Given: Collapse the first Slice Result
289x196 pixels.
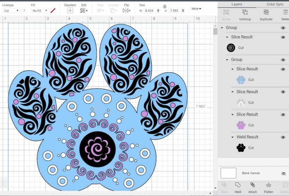Looking at the screenshot, I should click(x=227, y=37).
